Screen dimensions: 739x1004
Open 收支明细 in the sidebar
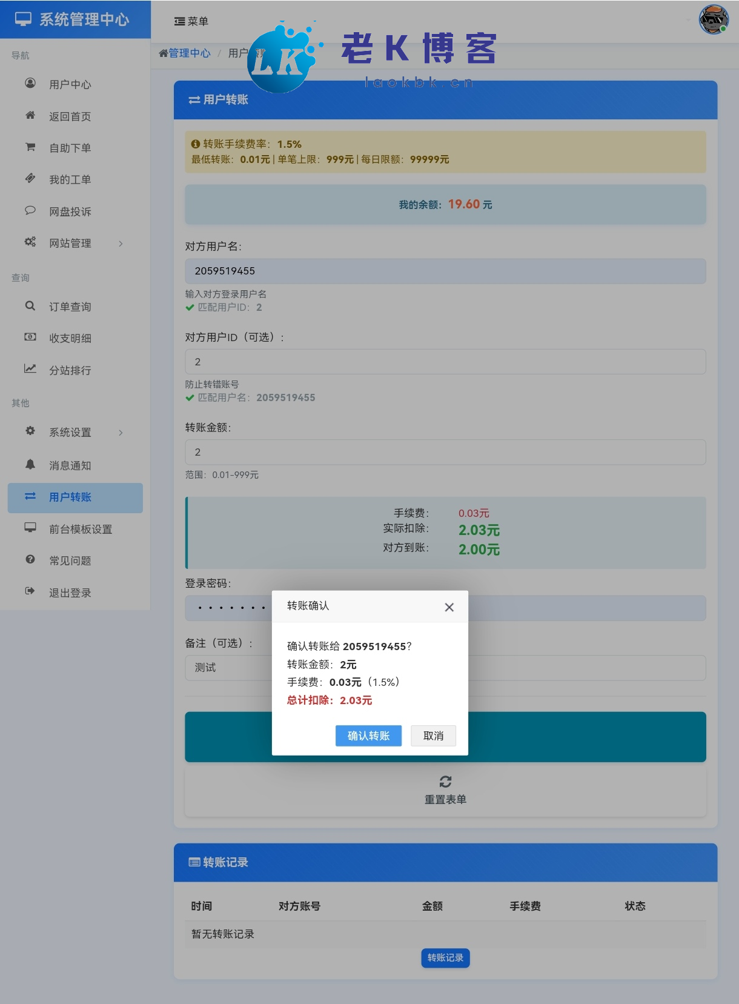[x=70, y=338]
